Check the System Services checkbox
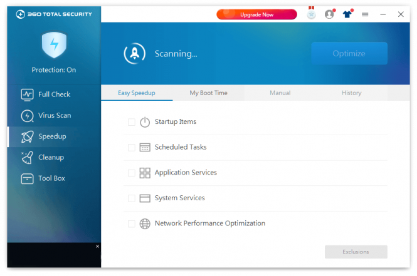This screenshot has width=417, height=276. pos(132,198)
